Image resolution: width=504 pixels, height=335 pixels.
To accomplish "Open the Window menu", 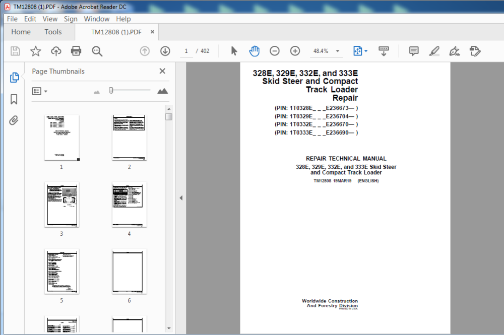I will tap(97, 19).
